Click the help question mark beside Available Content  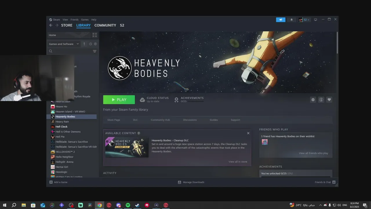click(x=139, y=133)
